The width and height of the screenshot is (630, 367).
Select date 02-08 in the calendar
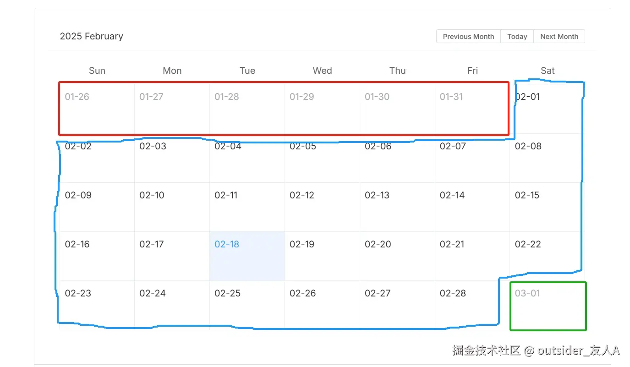coord(547,158)
